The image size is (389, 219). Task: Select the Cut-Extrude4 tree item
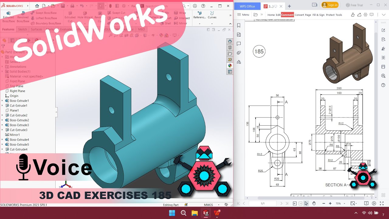[x=19, y=149]
